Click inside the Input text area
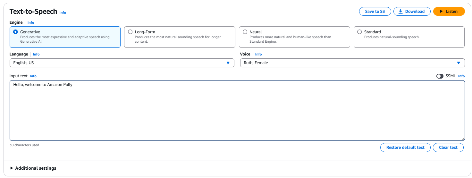 [x=237, y=110]
